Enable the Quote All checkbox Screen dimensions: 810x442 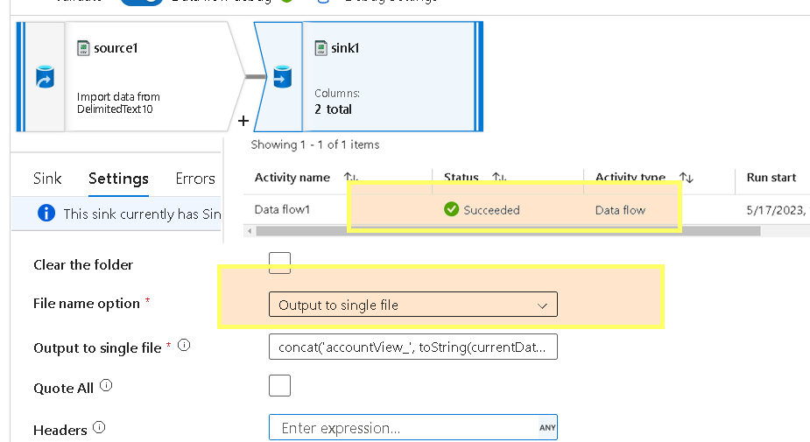point(279,386)
